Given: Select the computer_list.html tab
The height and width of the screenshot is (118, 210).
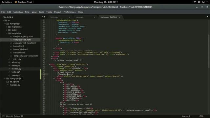Looking at the screenshot, I should (109, 17).
